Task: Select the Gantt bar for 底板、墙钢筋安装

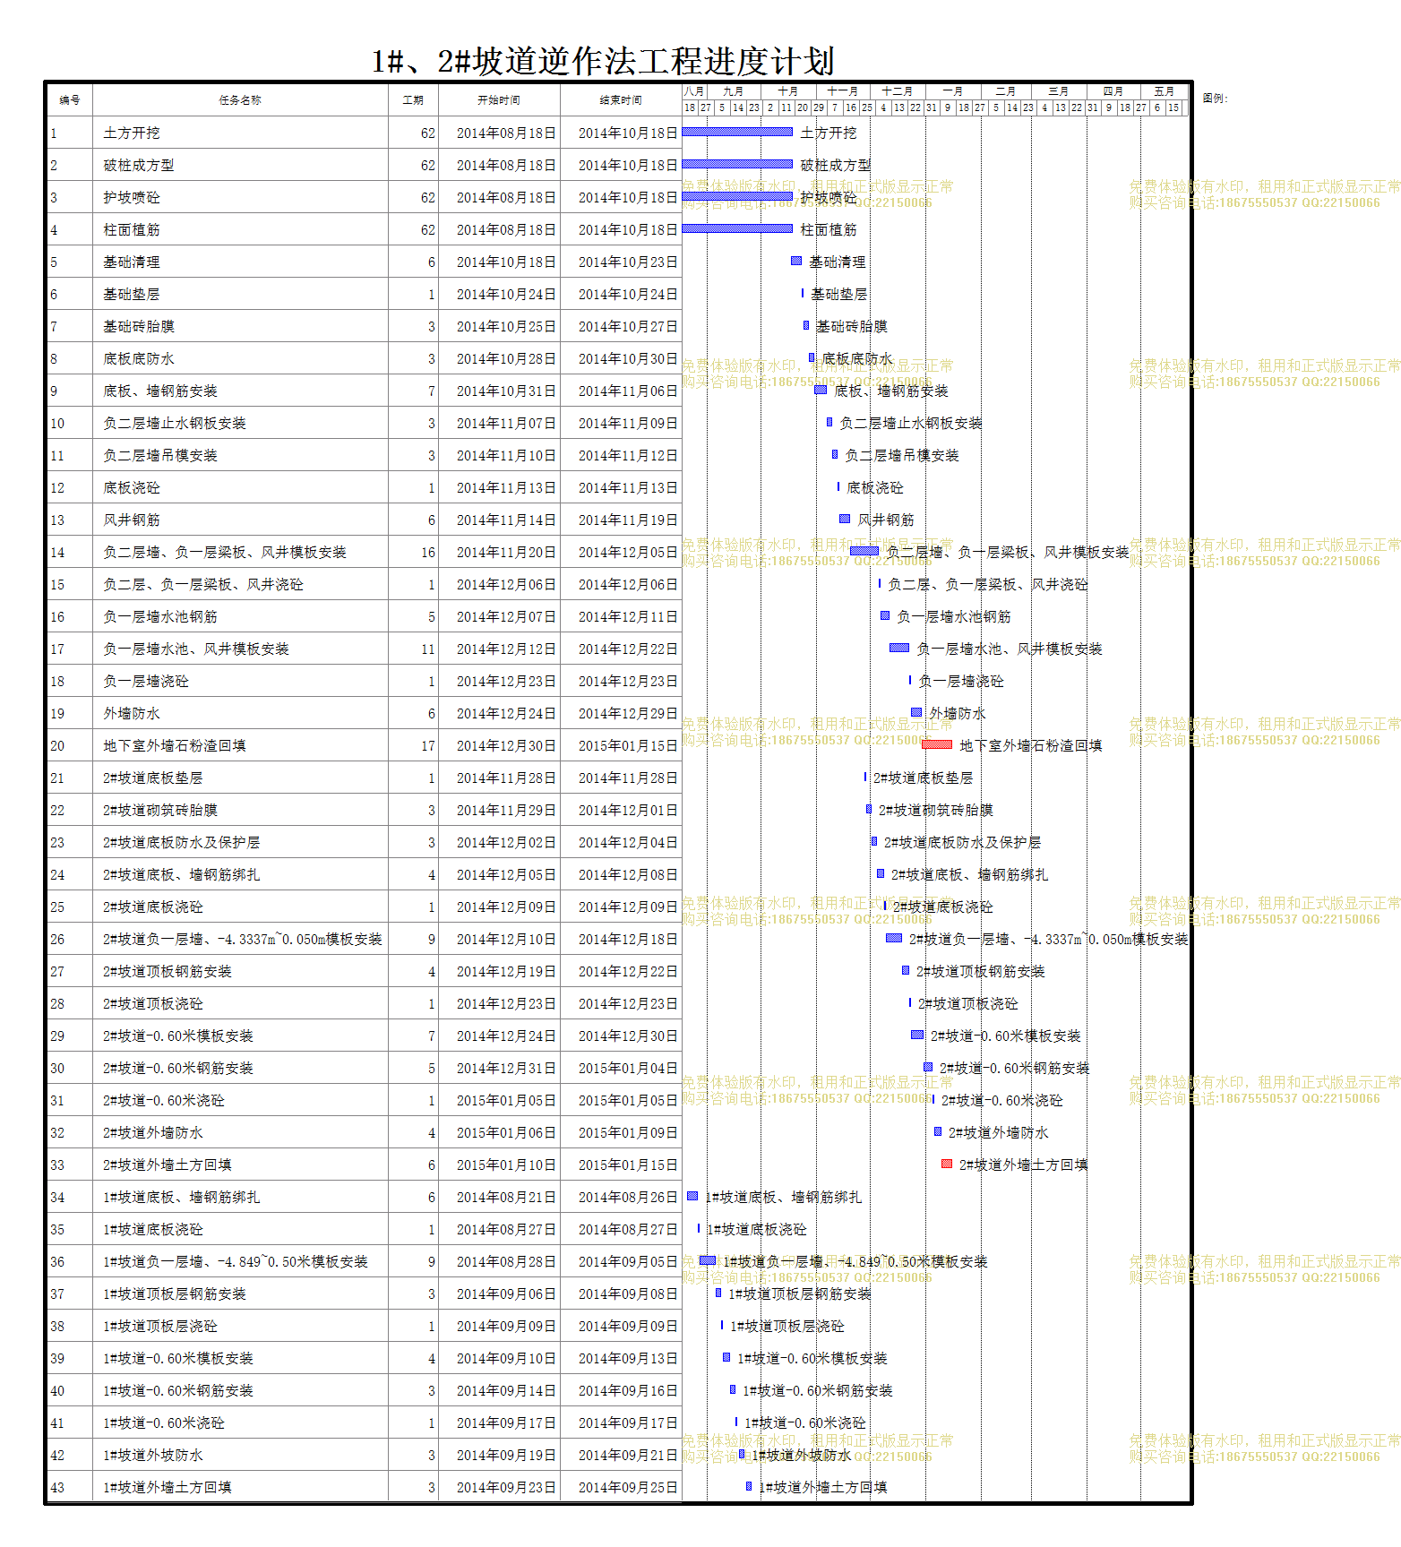Action: (x=821, y=390)
